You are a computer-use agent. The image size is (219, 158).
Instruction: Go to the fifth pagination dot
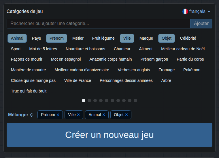[x=107, y=101]
